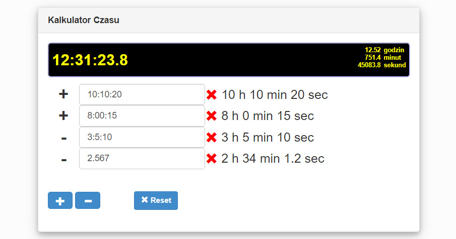
Task: Click the 12.52 godzin result value
Action: 384,50
